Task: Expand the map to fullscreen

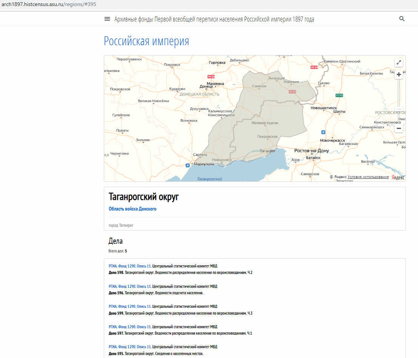Action: [399, 63]
